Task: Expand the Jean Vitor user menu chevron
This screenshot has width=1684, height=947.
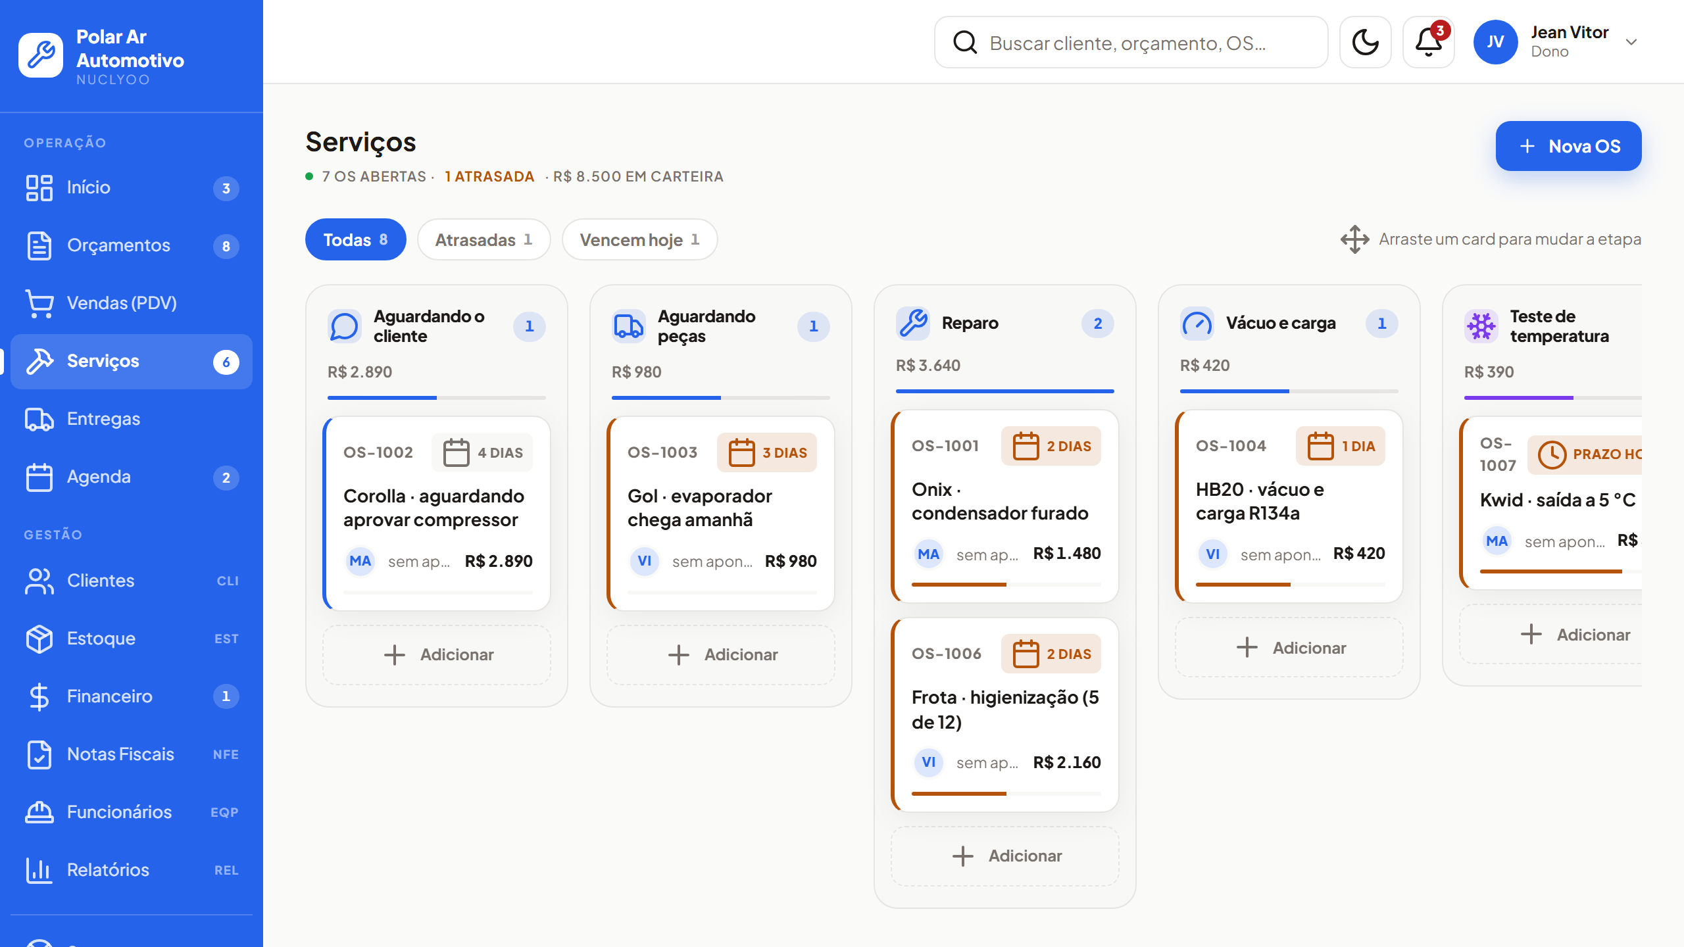Action: click(1631, 42)
